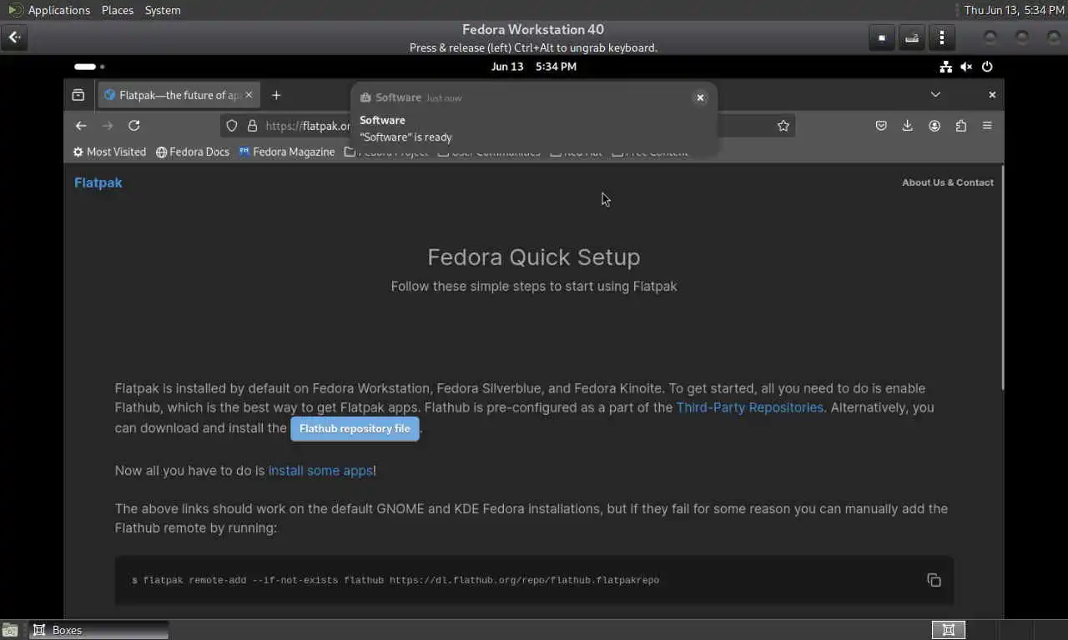Close the Flatpak browser tab

point(249,95)
